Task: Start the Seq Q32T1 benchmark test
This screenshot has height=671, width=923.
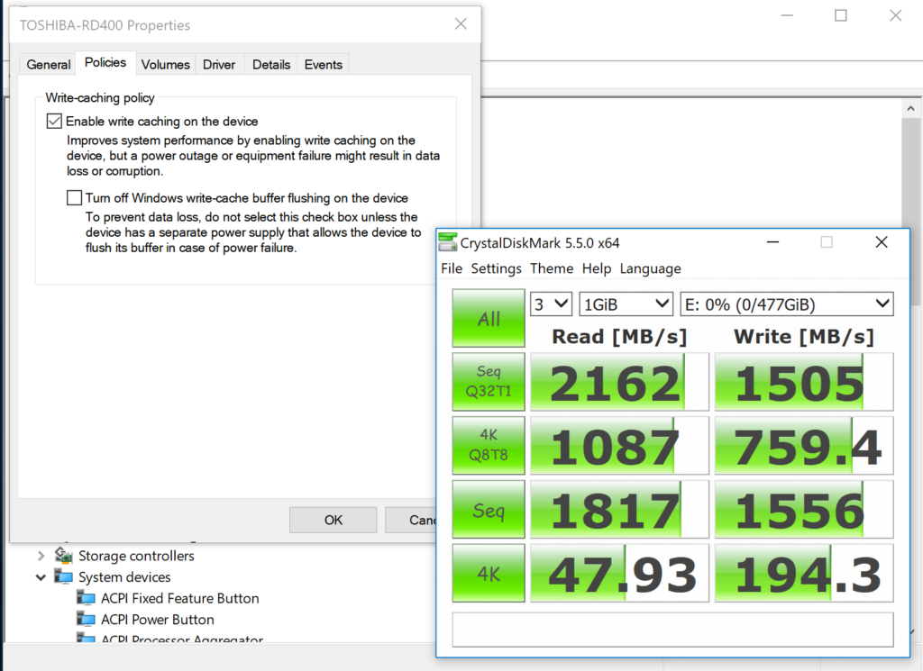Action: click(x=488, y=382)
